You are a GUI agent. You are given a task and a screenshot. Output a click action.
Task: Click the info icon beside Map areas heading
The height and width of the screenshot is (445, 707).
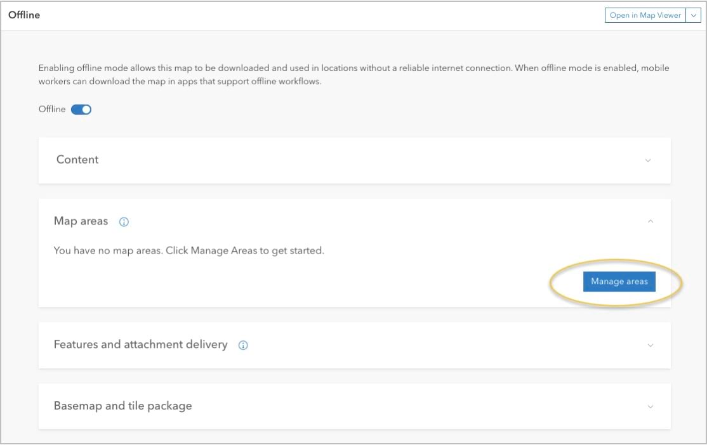click(x=124, y=222)
